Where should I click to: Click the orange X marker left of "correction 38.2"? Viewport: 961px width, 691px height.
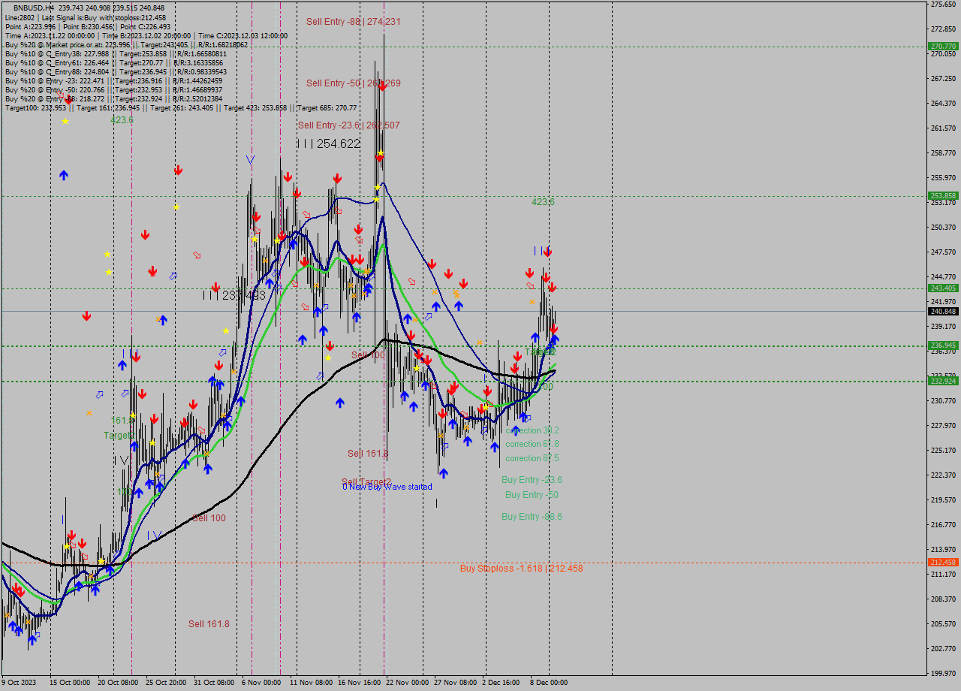(466, 427)
